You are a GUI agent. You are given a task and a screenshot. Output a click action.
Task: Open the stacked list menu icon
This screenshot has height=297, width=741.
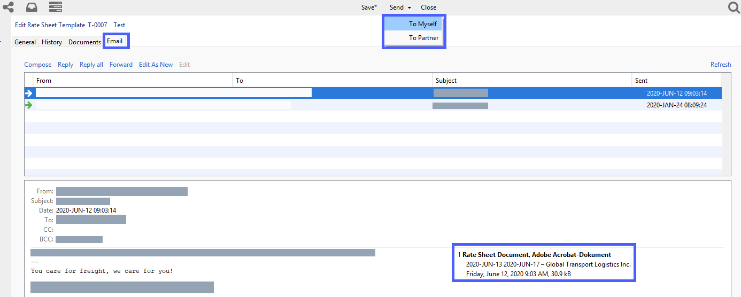tap(56, 7)
